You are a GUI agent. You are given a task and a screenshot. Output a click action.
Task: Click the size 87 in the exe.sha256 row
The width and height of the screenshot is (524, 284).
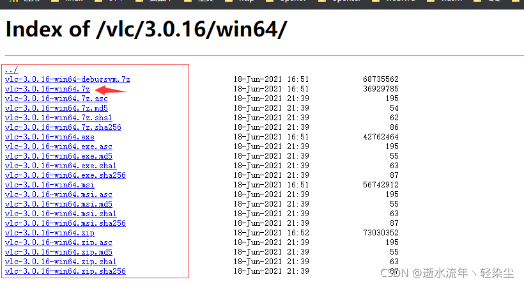(394, 175)
